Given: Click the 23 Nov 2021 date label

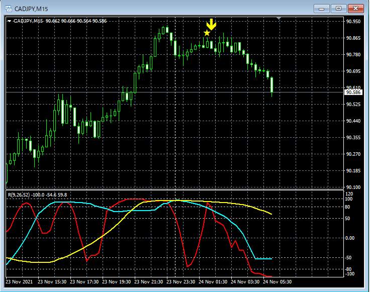Looking at the screenshot, I should click(x=19, y=282).
